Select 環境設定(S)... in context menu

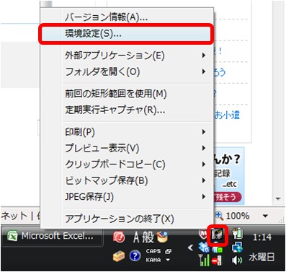pyautogui.click(x=127, y=34)
